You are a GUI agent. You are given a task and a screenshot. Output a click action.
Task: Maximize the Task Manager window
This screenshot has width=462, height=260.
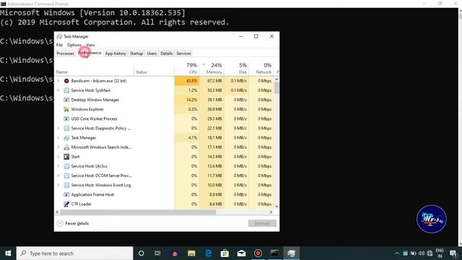coord(256,36)
